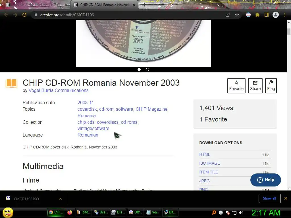The height and width of the screenshot is (218, 291).
Task: Open the Extensions puzzle piece menu
Action: (257, 15)
